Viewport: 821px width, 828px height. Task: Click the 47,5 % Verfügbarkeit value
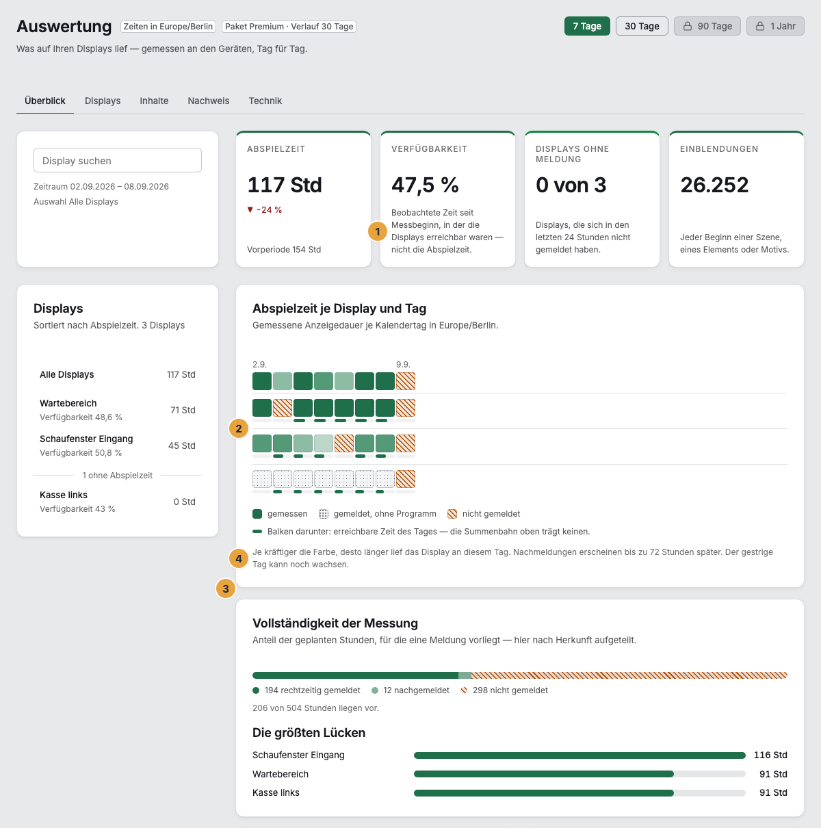click(x=425, y=185)
